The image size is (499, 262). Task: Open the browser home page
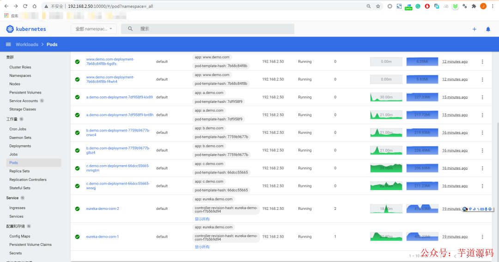point(34,6)
